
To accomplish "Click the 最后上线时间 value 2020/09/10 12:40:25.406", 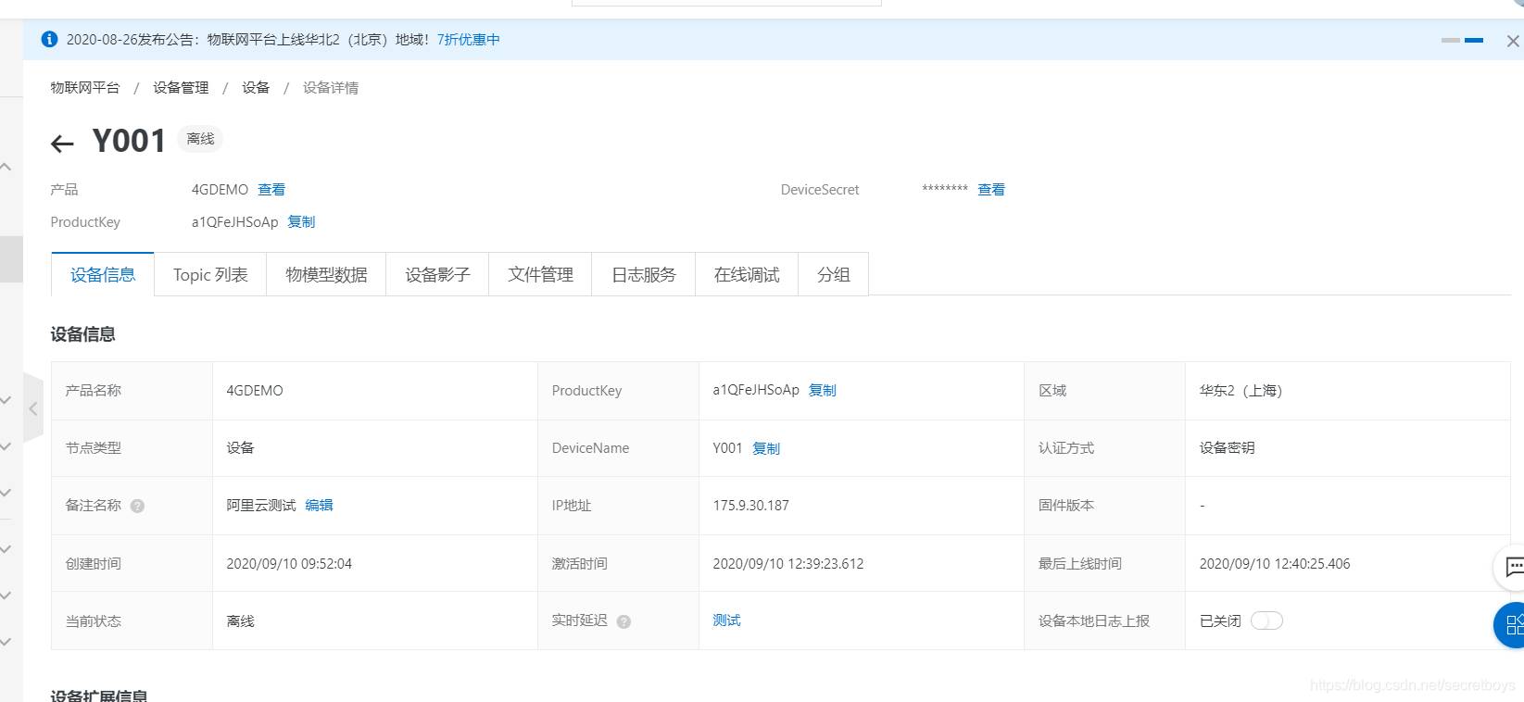I will (x=1275, y=563).
